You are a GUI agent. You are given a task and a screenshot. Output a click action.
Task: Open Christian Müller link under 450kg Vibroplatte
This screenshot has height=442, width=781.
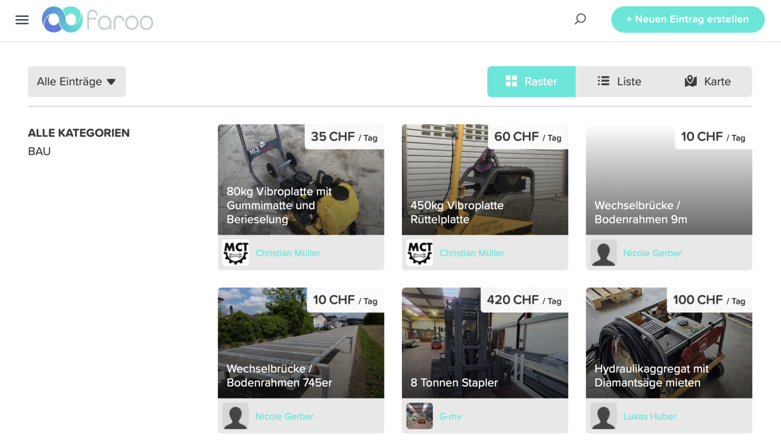coord(471,253)
